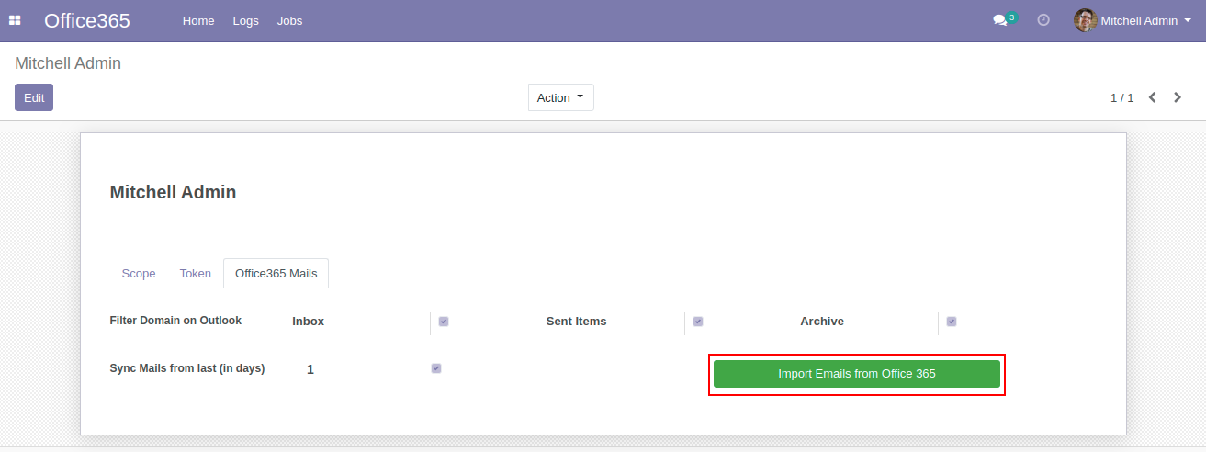The image size is (1206, 452).
Task: Click the Mitchell Admin form heading
Action: coord(173,192)
